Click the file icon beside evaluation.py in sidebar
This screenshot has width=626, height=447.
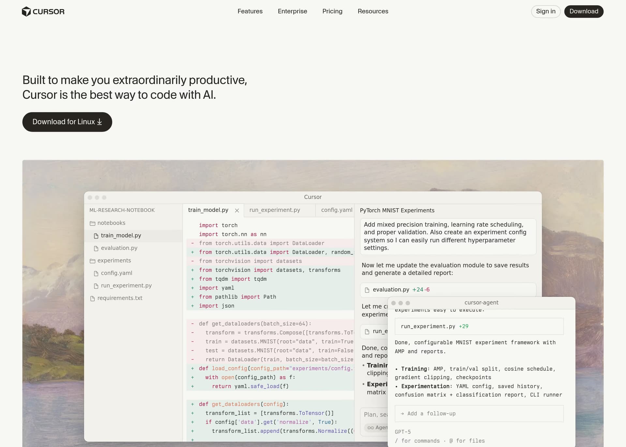(96, 248)
